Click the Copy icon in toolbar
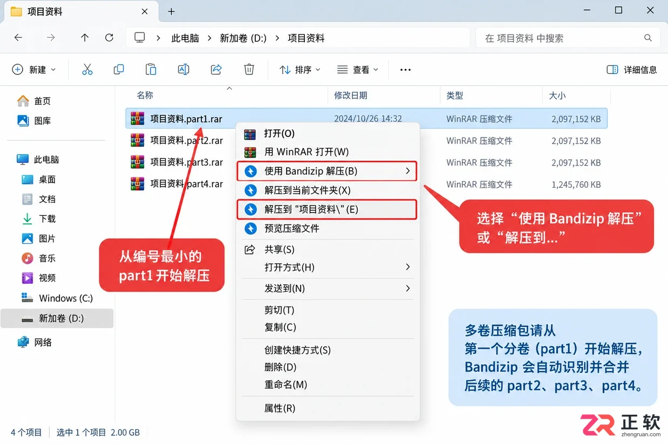This screenshot has width=668, height=445. click(x=119, y=70)
